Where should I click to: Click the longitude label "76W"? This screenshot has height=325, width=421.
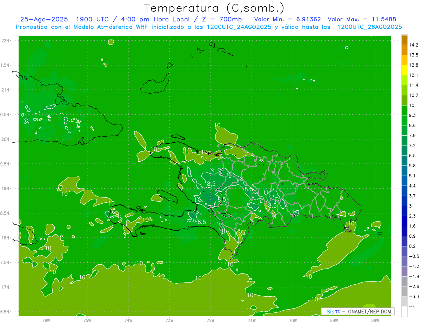46,320
